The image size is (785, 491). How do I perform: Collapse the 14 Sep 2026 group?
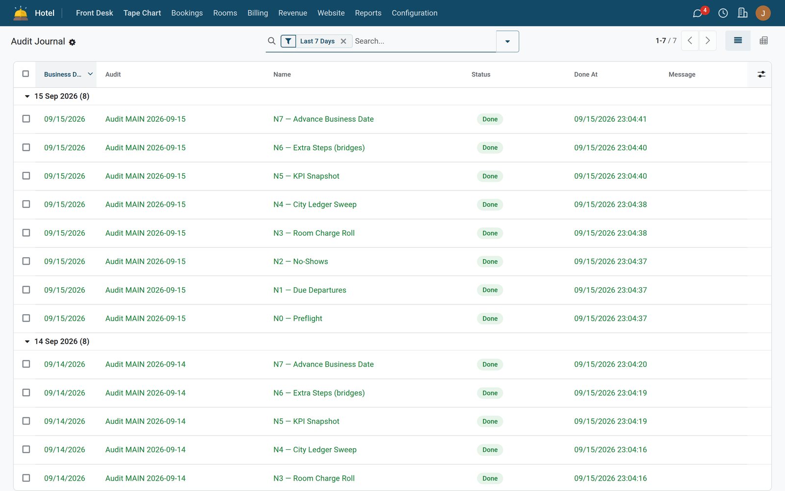[x=27, y=341]
